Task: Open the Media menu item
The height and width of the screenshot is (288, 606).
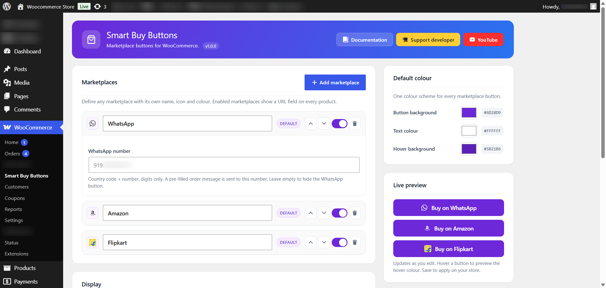Action: click(x=32, y=82)
